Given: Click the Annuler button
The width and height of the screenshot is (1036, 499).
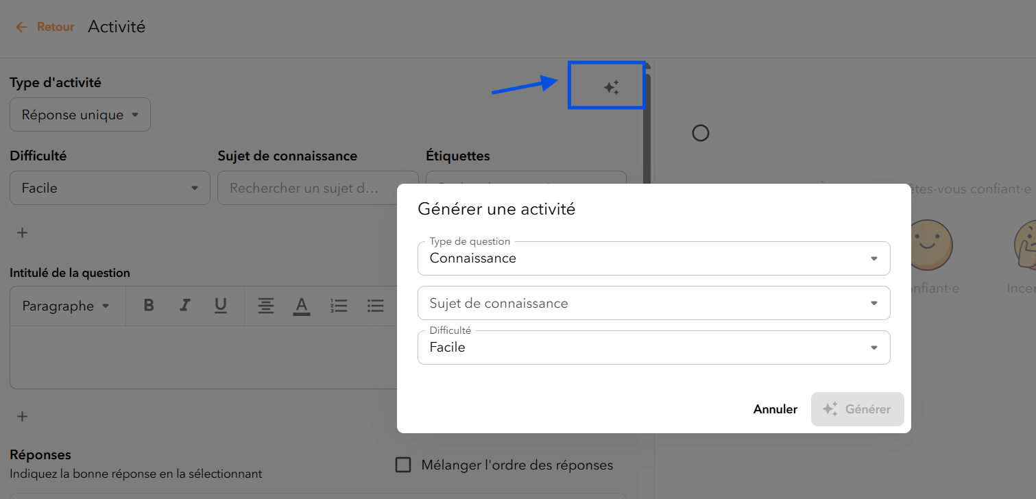Looking at the screenshot, I should point(775,409).
